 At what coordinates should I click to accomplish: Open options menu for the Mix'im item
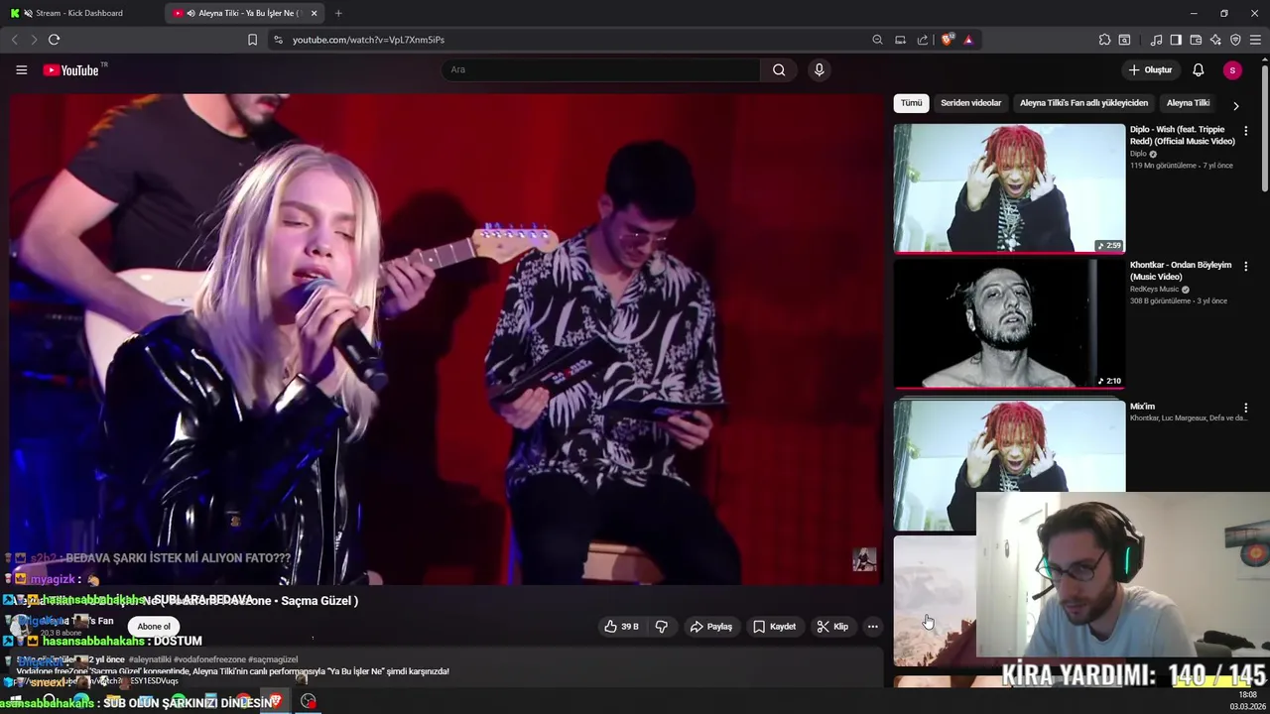coord(1246,408)
